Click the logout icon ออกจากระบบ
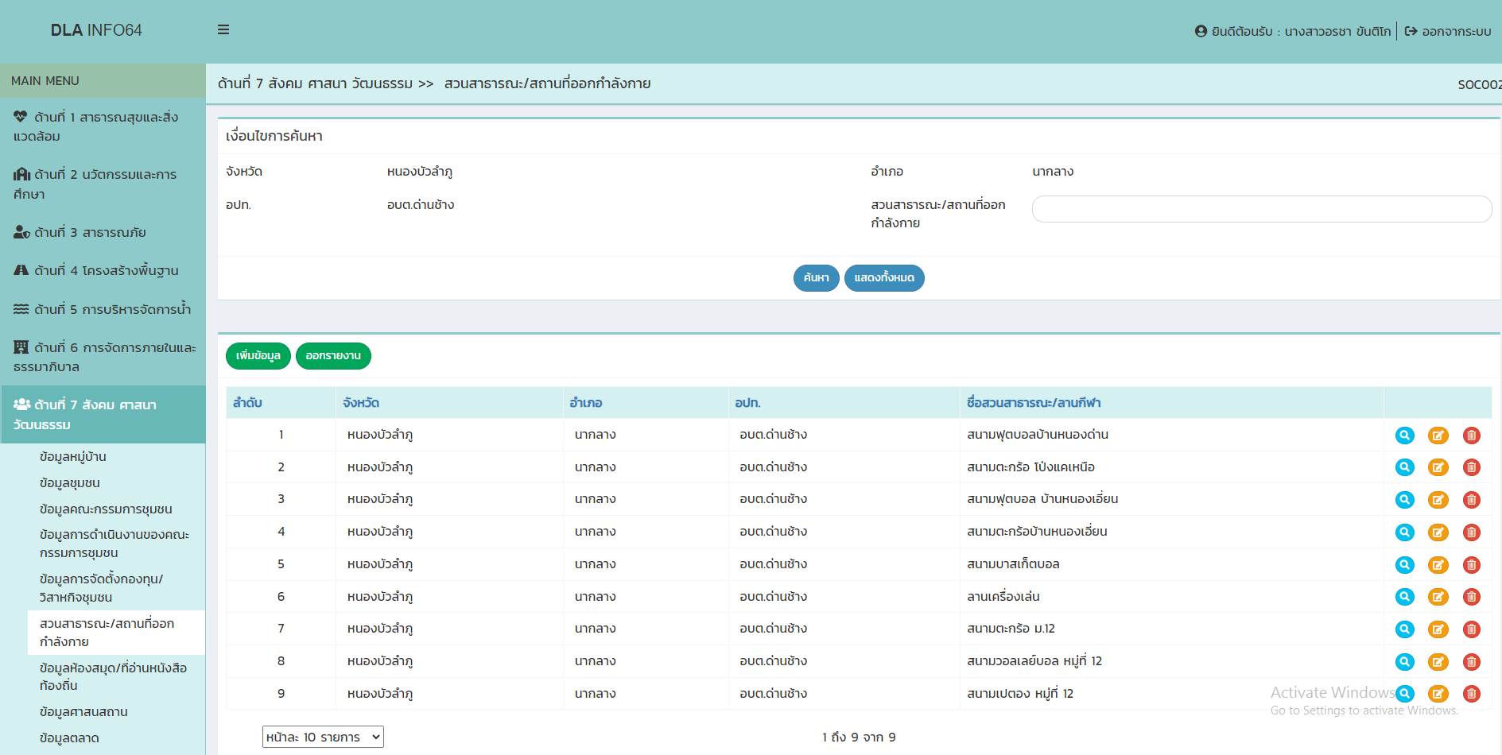This screenshot has height=755, width=1502. pos(1411,31)
